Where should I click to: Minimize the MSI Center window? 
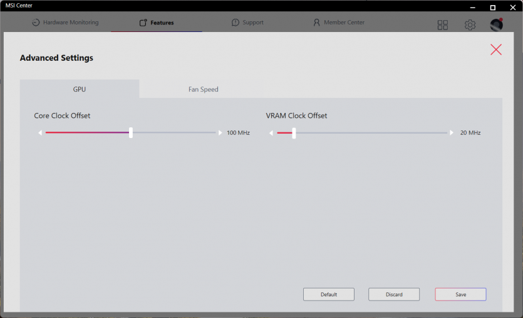474,7
